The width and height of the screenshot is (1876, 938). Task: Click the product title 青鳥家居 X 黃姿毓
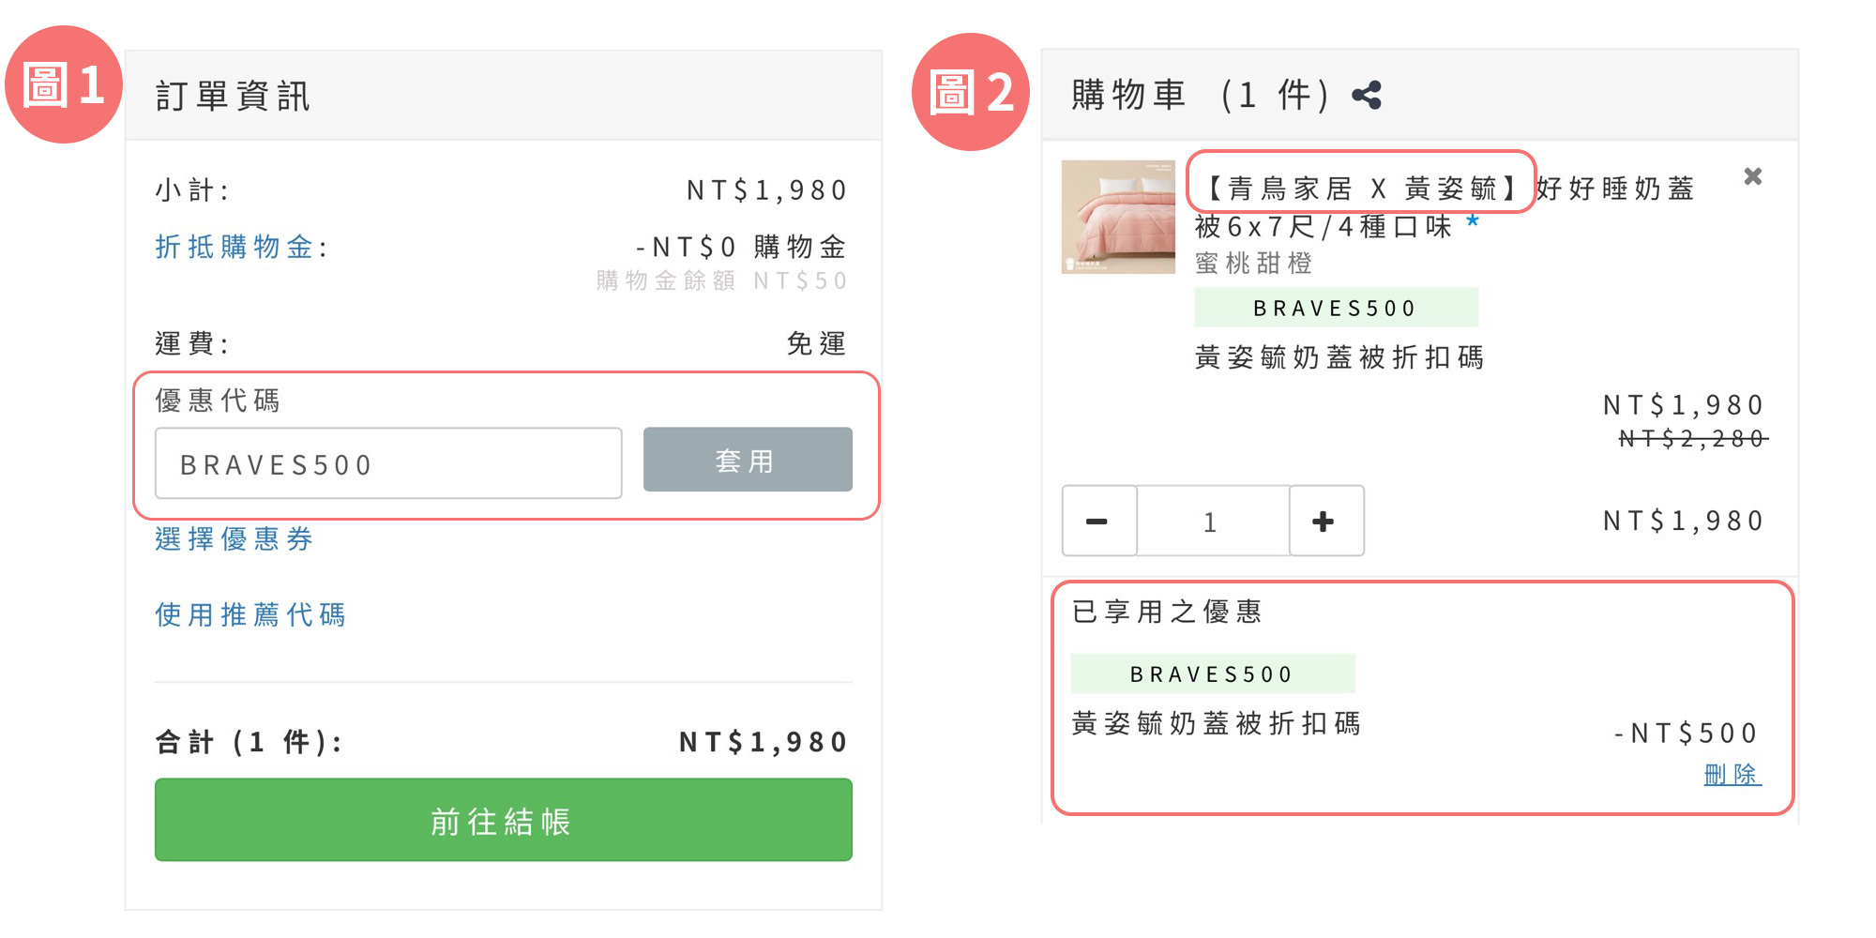point(1360,189)
